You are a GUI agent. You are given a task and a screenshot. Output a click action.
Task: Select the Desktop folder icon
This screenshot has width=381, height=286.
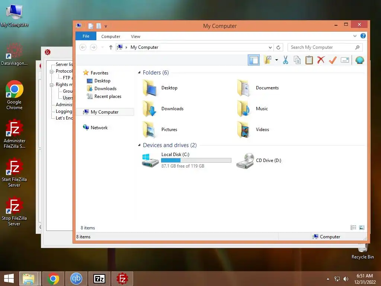tap(149, 88)
